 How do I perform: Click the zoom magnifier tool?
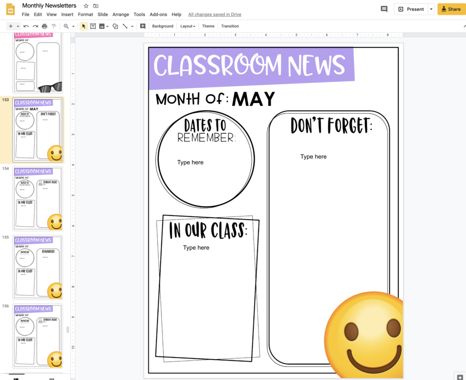[66, 26]
